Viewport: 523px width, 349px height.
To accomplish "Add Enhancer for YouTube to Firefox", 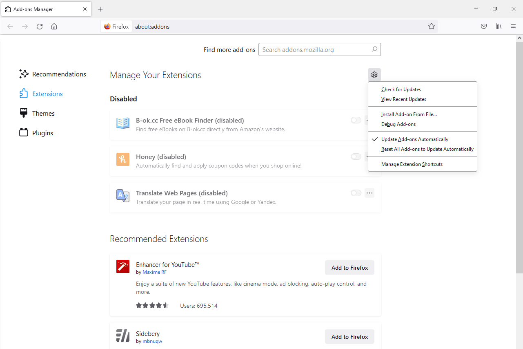I will tap(349, 268).
